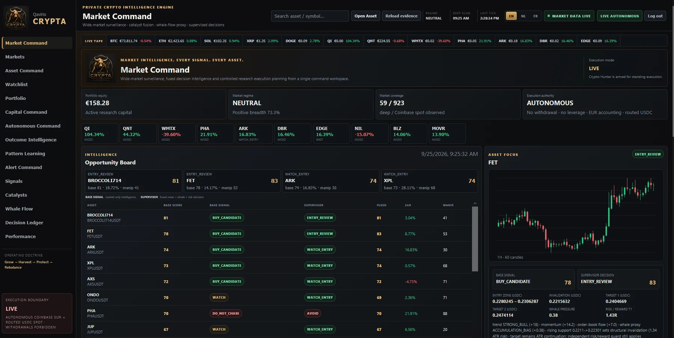
Task: Toggle Live Autonomous mode button
Action: [620, 16]
